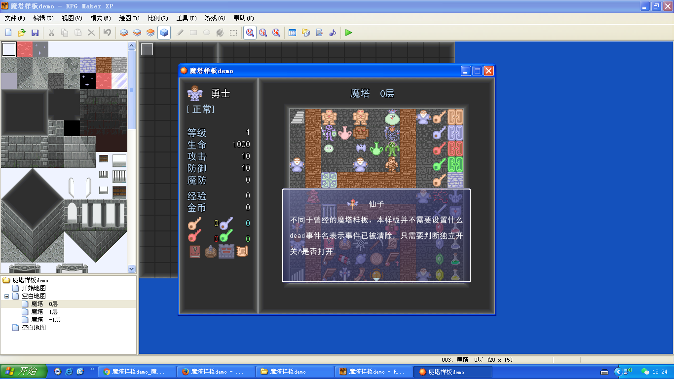The image size is (674, 379).
Task: Open the Materials manager toolbar icon
Action: [x=306, y=33]
